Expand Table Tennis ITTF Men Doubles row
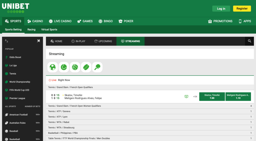256x141 pixels. tap(150, 138)
